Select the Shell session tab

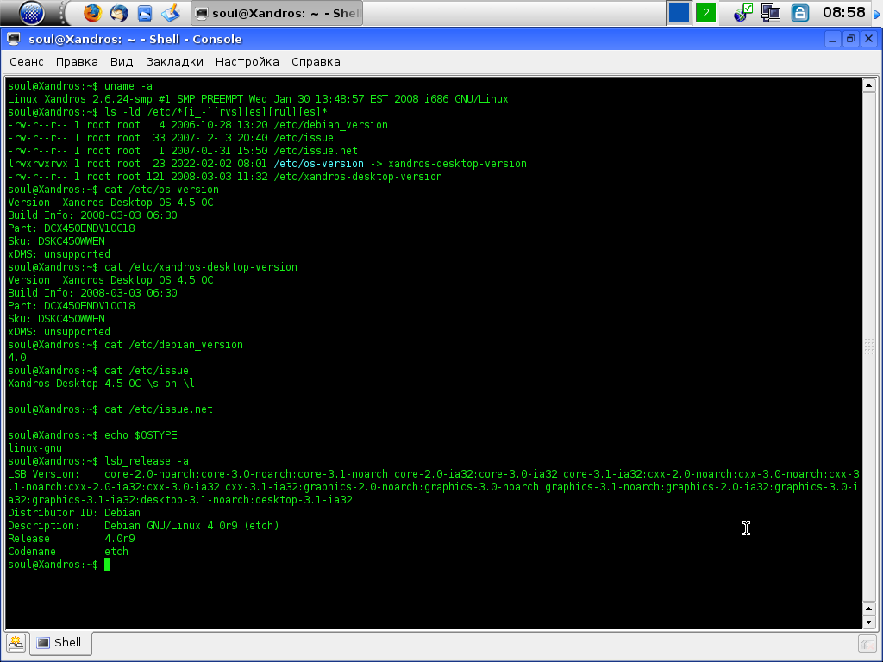[x=59, y=643]
